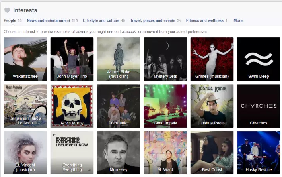The width and height of the screenshot is (282, 177).
Task: Open the Tame Impala tile
Action: [165, 106]
